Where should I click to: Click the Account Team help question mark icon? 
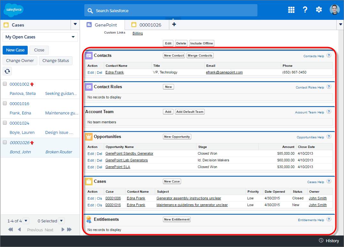(329, 112)
